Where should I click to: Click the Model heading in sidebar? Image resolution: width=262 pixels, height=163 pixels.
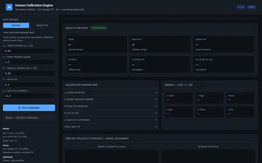(x=6, y=129)
